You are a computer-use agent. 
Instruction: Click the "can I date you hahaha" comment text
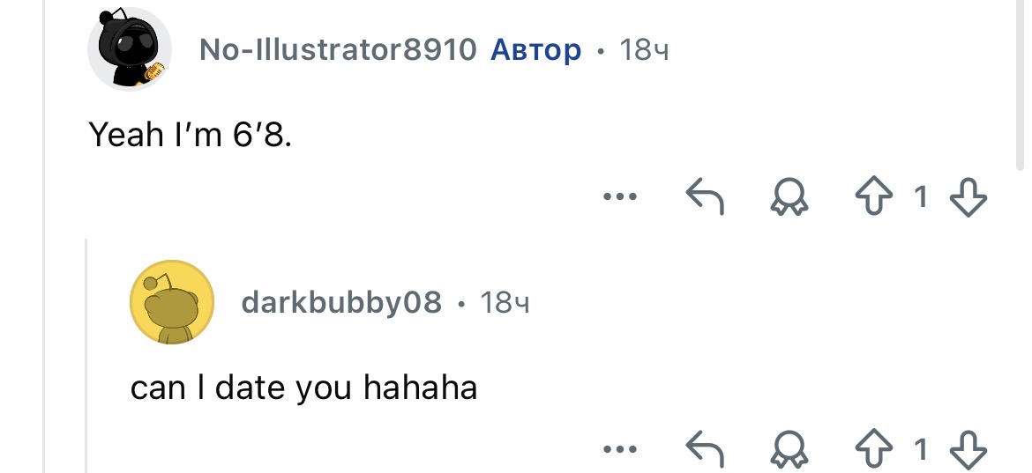(x=303, y=388)
